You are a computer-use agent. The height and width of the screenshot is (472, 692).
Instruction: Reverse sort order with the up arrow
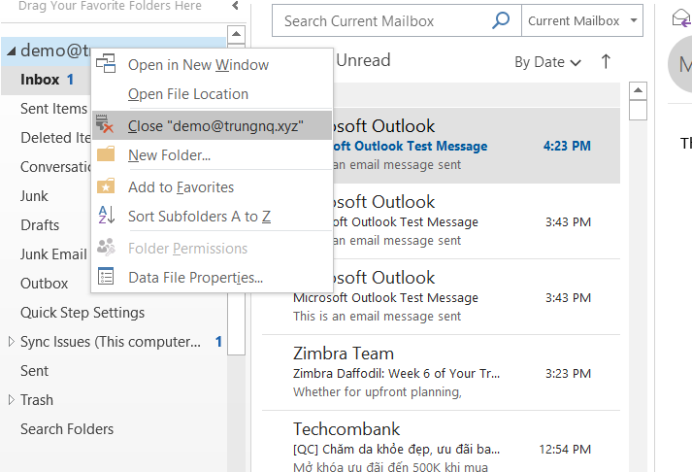coord(606,61)
